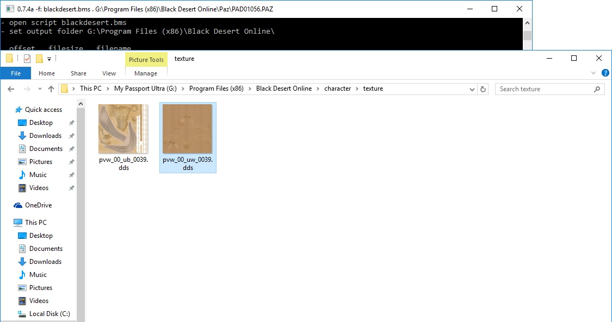
Task: Click the Back navigation arrow
Action: [11, 89]
